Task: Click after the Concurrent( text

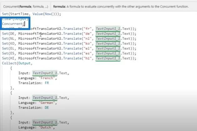Action: [x=25, y=24]
